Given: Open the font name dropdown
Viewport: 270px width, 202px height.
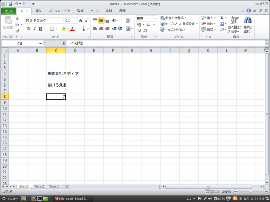Looking at the screenshot, I should [x=63, y=20].
